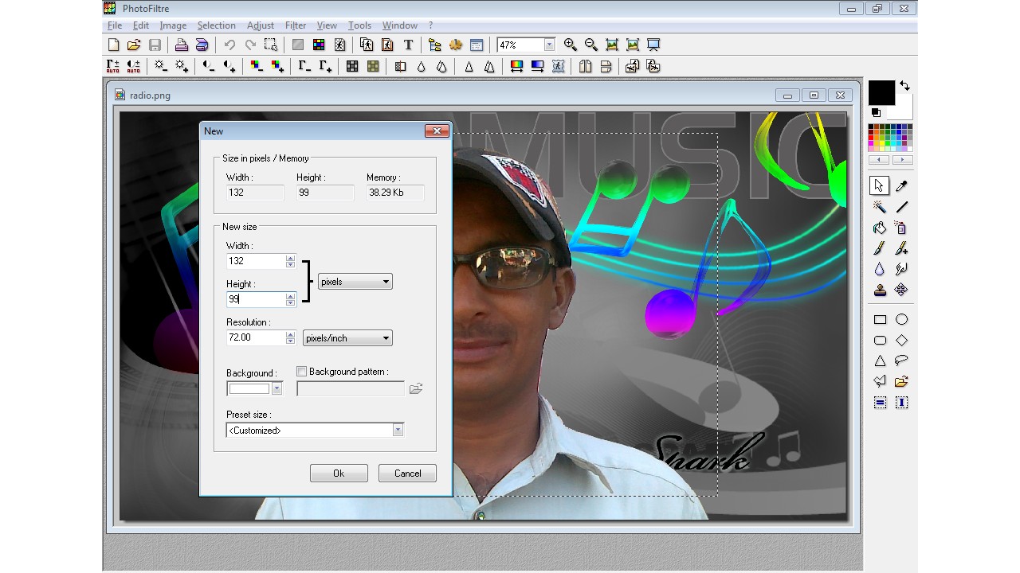Swap foreground and background colors arrow

point(904,85)
